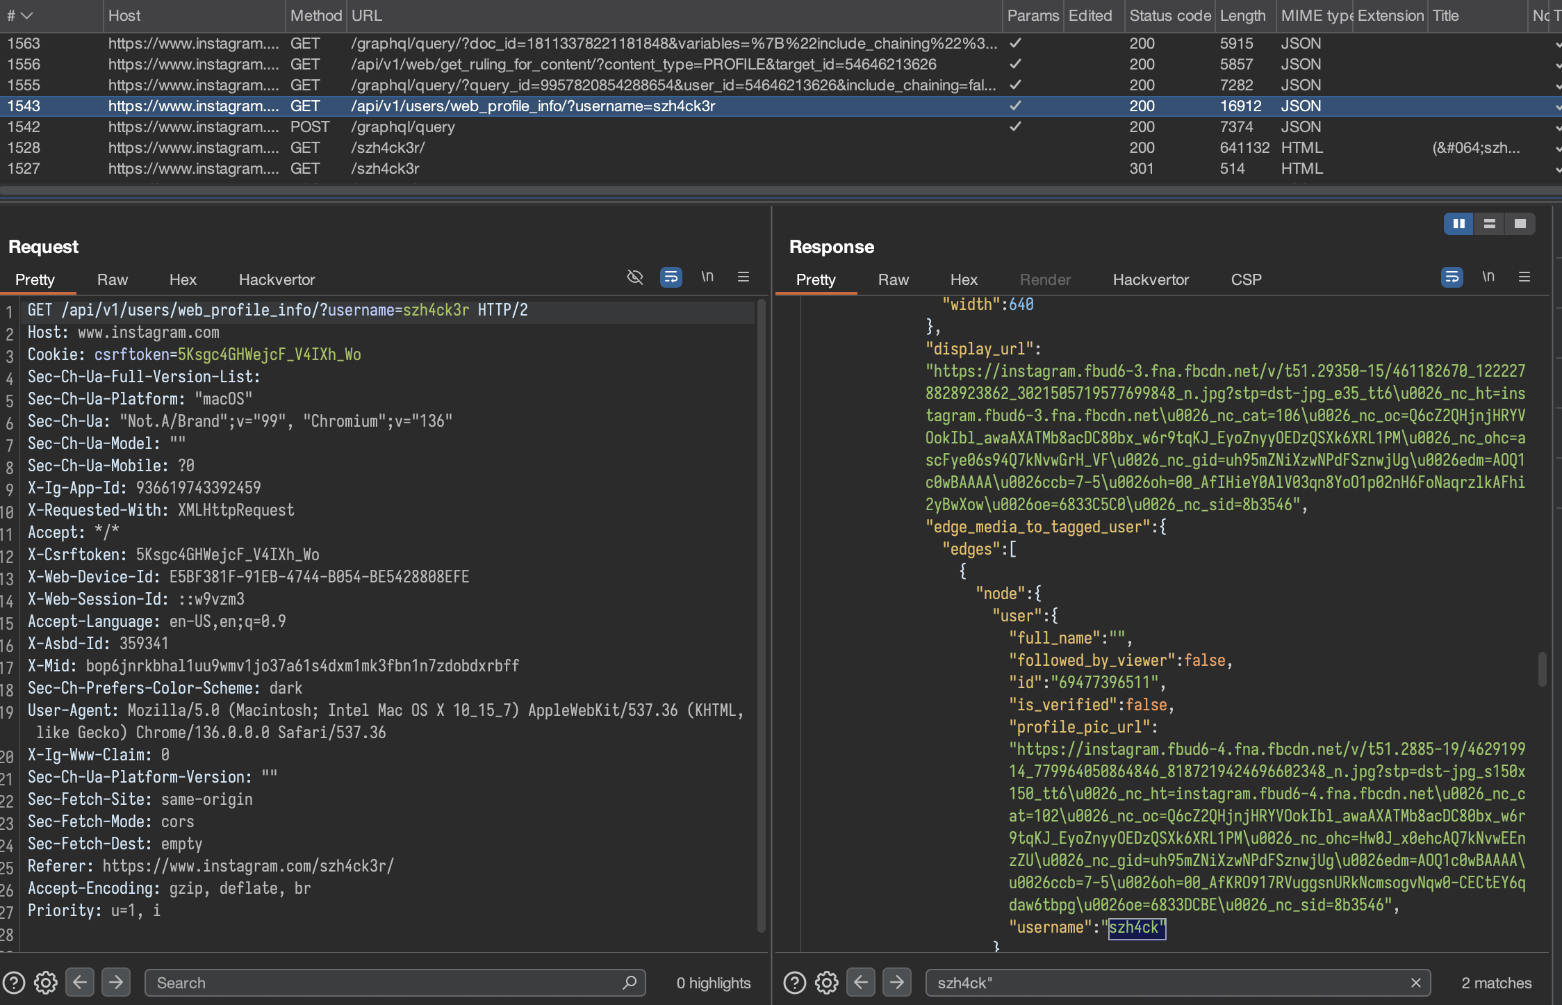Viewport: 1562px width, 1005px height.
Task: Click the Request search input field
Action: [x=395, y=983]
